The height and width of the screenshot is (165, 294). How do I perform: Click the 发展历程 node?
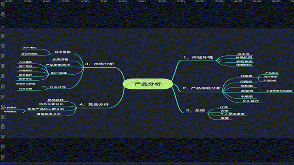tap(60, 60)
